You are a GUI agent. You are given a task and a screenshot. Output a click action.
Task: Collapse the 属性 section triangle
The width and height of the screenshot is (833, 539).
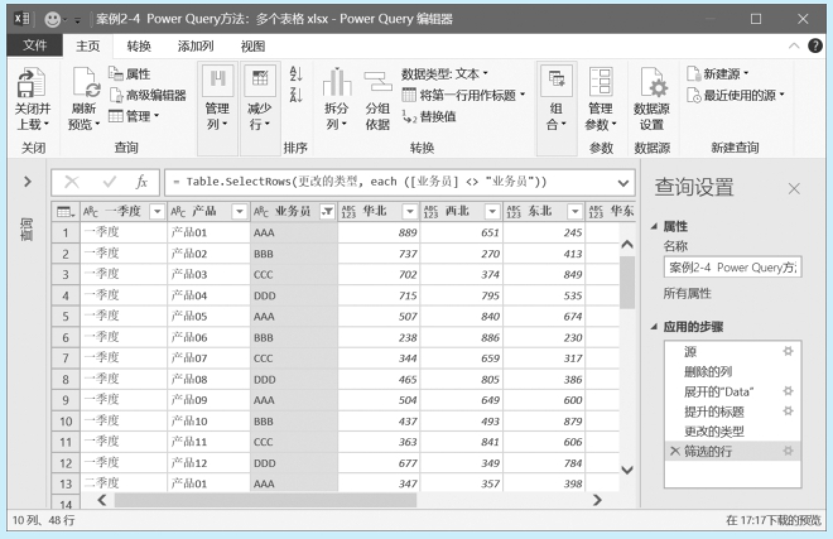point(654,227)
